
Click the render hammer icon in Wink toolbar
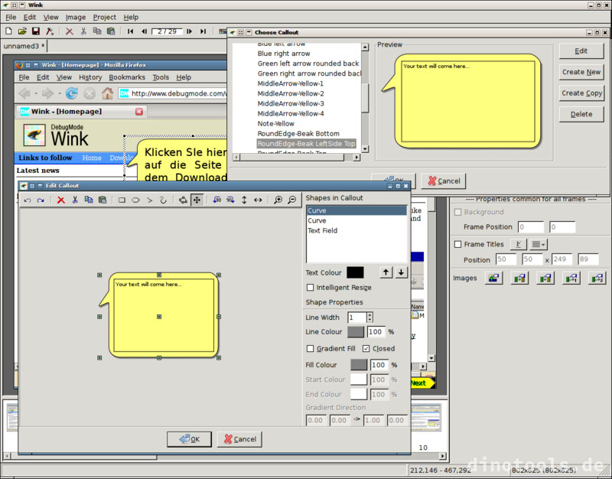click(50, 31)
